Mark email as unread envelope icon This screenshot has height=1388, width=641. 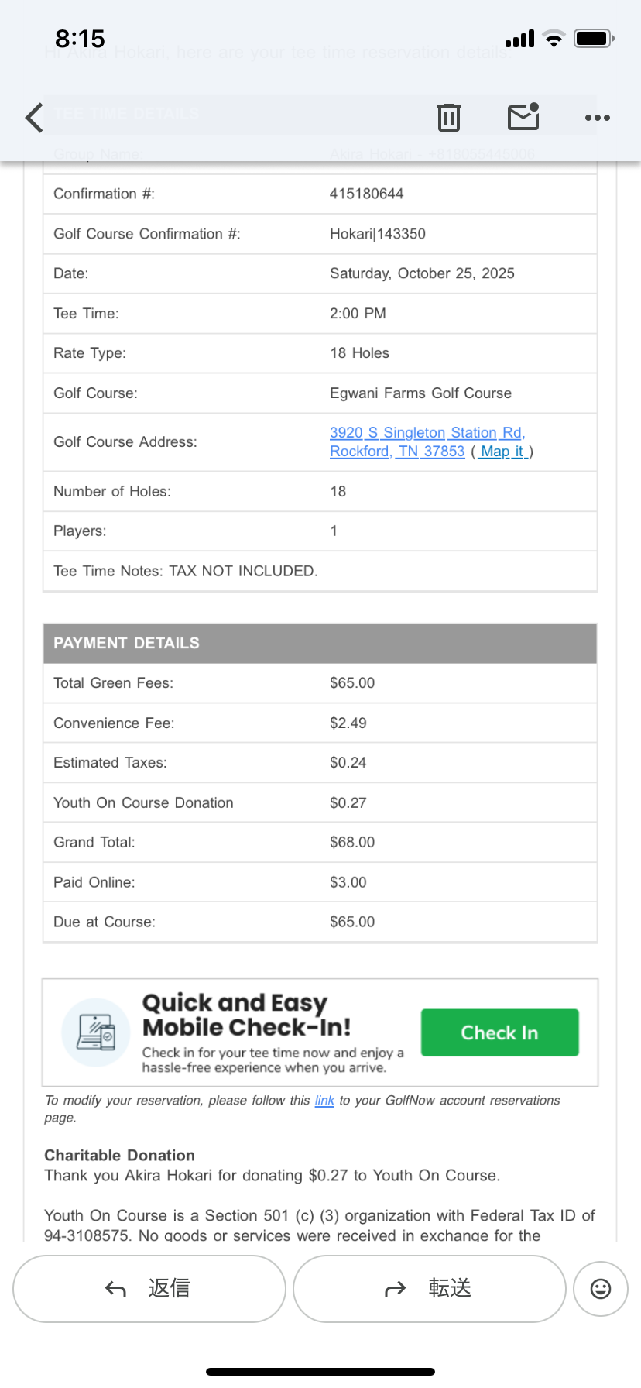coord(524,116)
